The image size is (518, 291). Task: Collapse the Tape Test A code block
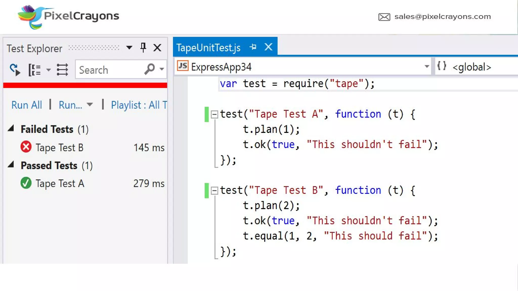coord(214,114)
